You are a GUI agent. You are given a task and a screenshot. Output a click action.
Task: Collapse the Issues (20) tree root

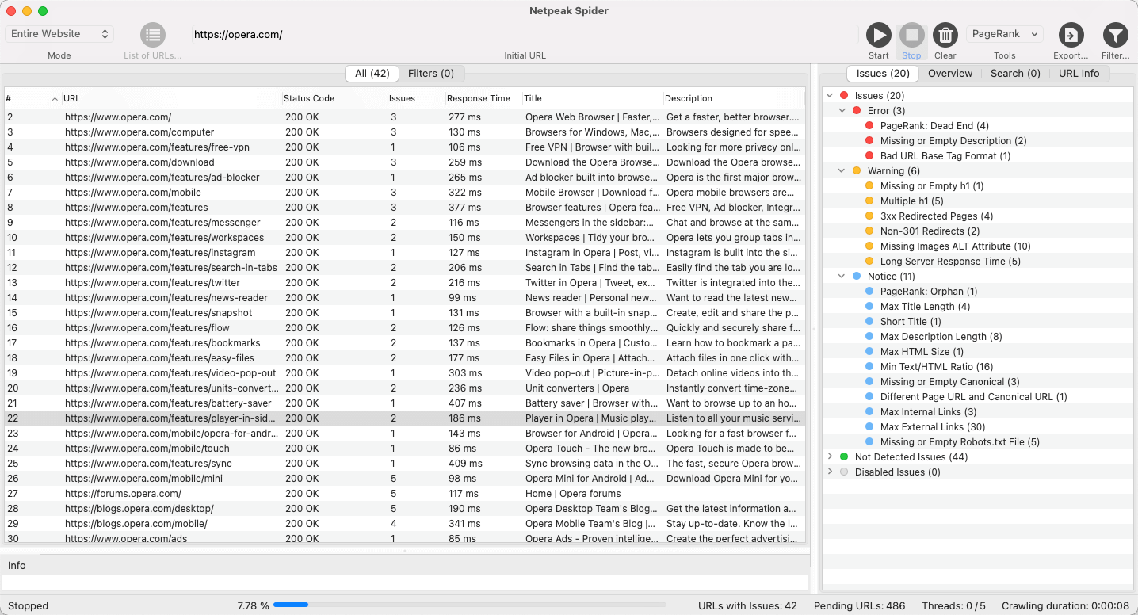(x=830, y=96)
